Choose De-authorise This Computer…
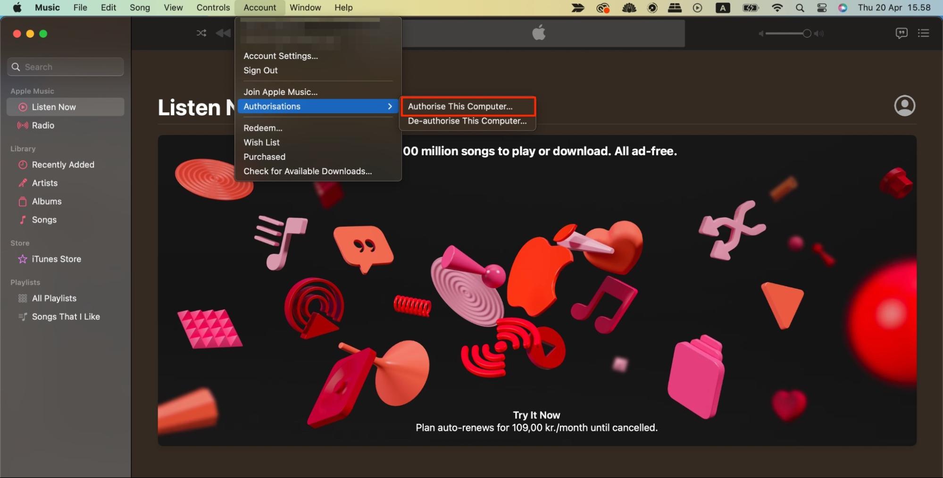Screen dimensions: 943x478 [468, 121]
